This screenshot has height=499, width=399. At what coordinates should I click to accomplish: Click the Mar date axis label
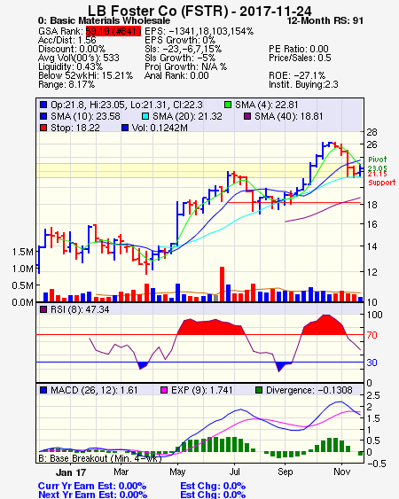pos(121,472)
